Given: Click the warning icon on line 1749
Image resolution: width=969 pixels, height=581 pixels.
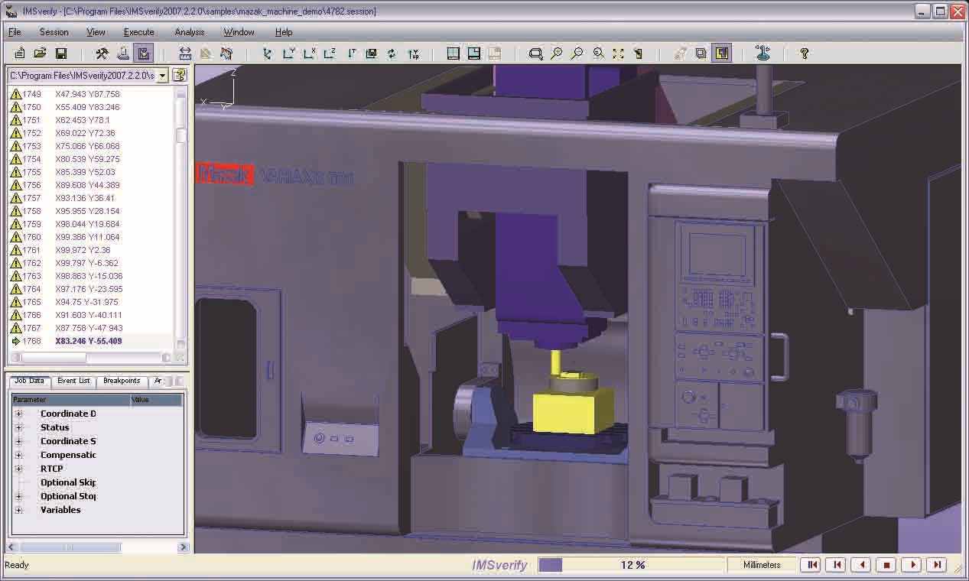Looking at the screenshot, I should (x=15, y=94).
